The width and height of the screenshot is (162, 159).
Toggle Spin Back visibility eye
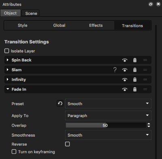[x=125, y=60]
